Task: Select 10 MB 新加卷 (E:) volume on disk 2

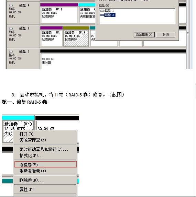Action: (51, 38)
